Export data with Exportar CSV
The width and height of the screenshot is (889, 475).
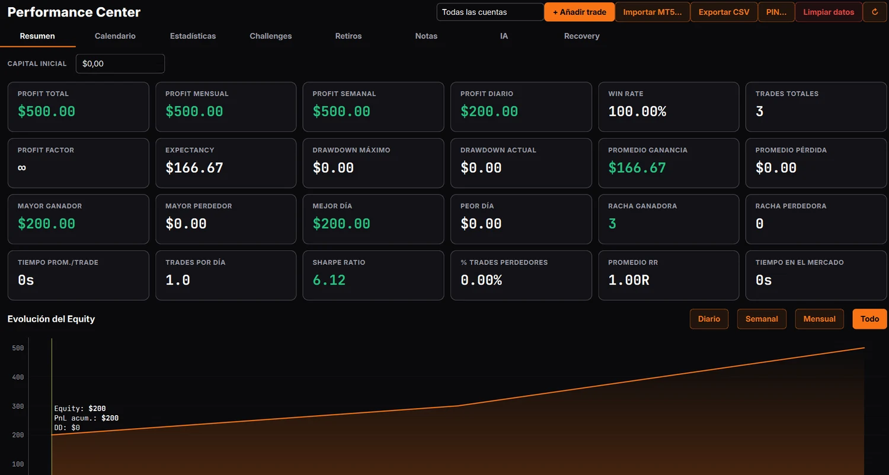[724, 12]
